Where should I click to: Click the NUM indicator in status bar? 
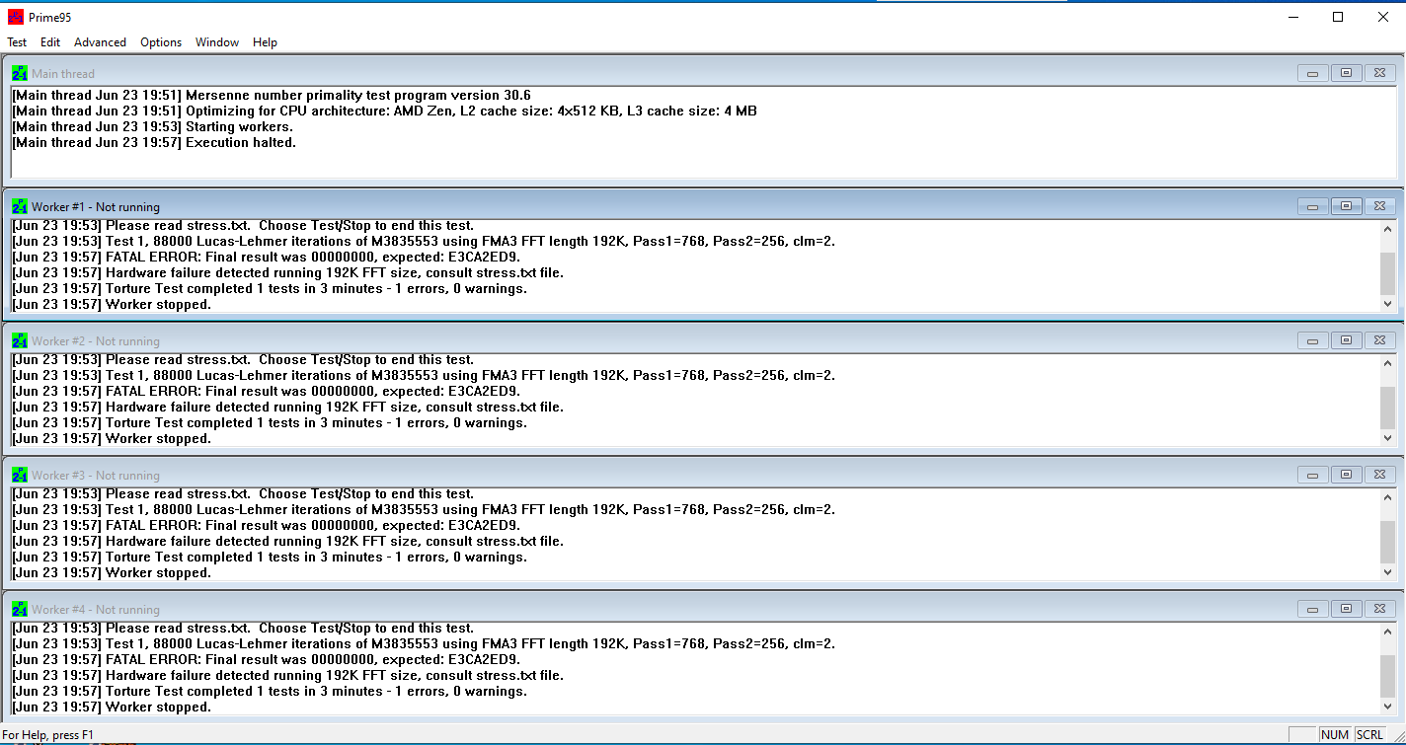[1335, 735]
